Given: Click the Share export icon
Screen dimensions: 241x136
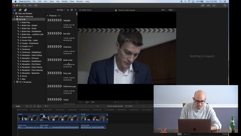Looking at the screenshot, I should (225, 5).
